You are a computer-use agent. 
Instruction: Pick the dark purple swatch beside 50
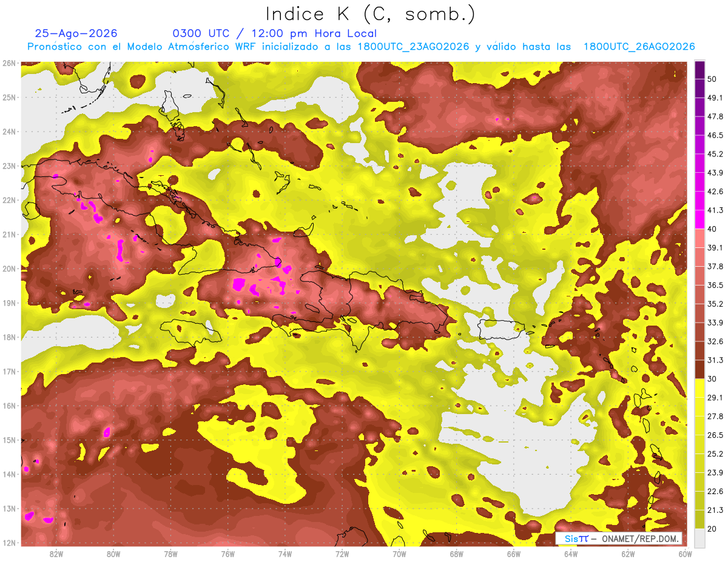(699, 70)
